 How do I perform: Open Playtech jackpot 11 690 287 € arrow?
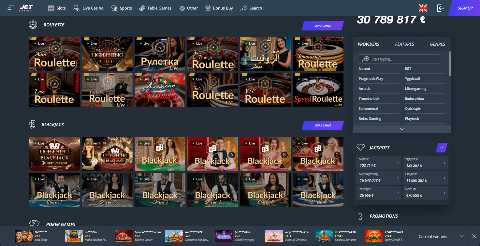pyautogui.click(x=444, y=178)
